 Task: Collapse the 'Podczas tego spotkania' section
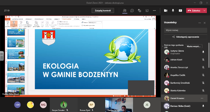click(x=162, y=46)
